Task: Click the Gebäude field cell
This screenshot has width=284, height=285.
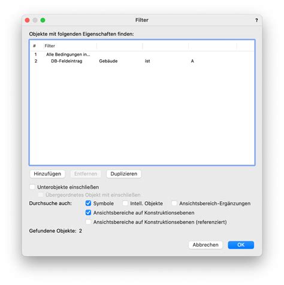Action: tap(108, 61)
